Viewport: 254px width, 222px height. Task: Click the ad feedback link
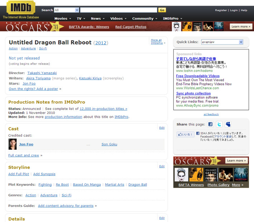[x=211, y=114]
